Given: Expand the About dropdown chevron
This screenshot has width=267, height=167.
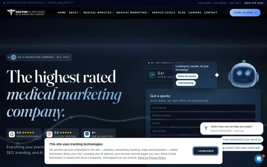Looking at the screenshot, I should (80, 13).
